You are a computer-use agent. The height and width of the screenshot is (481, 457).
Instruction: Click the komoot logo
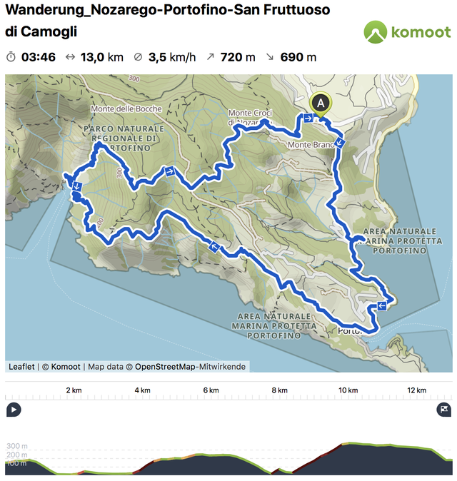(x=407, y=32)
